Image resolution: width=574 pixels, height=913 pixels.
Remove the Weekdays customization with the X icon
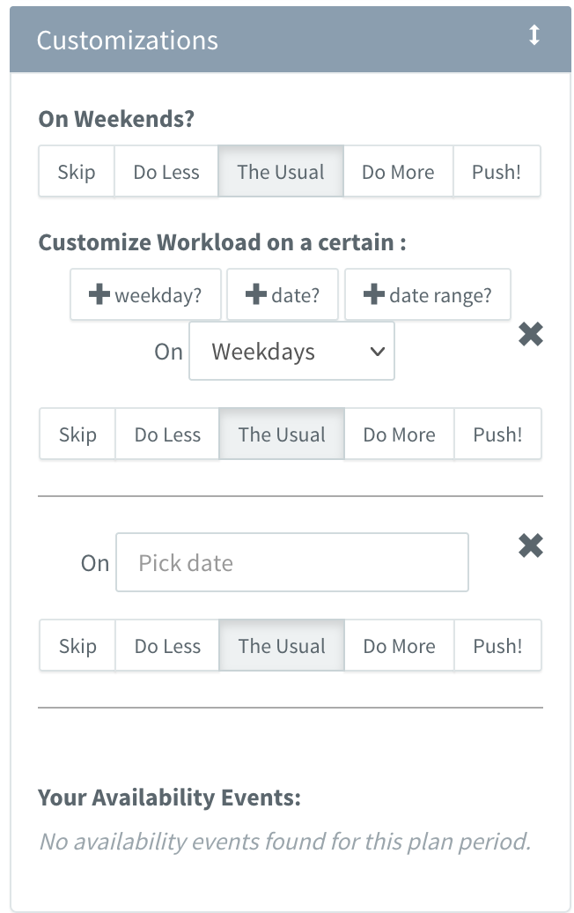click(x=530, y=334)
